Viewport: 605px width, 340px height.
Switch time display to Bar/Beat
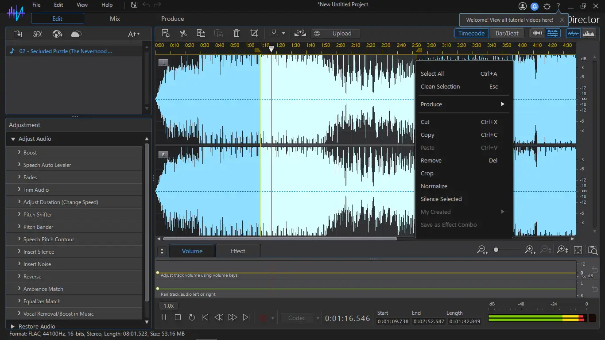click(507, 33)
